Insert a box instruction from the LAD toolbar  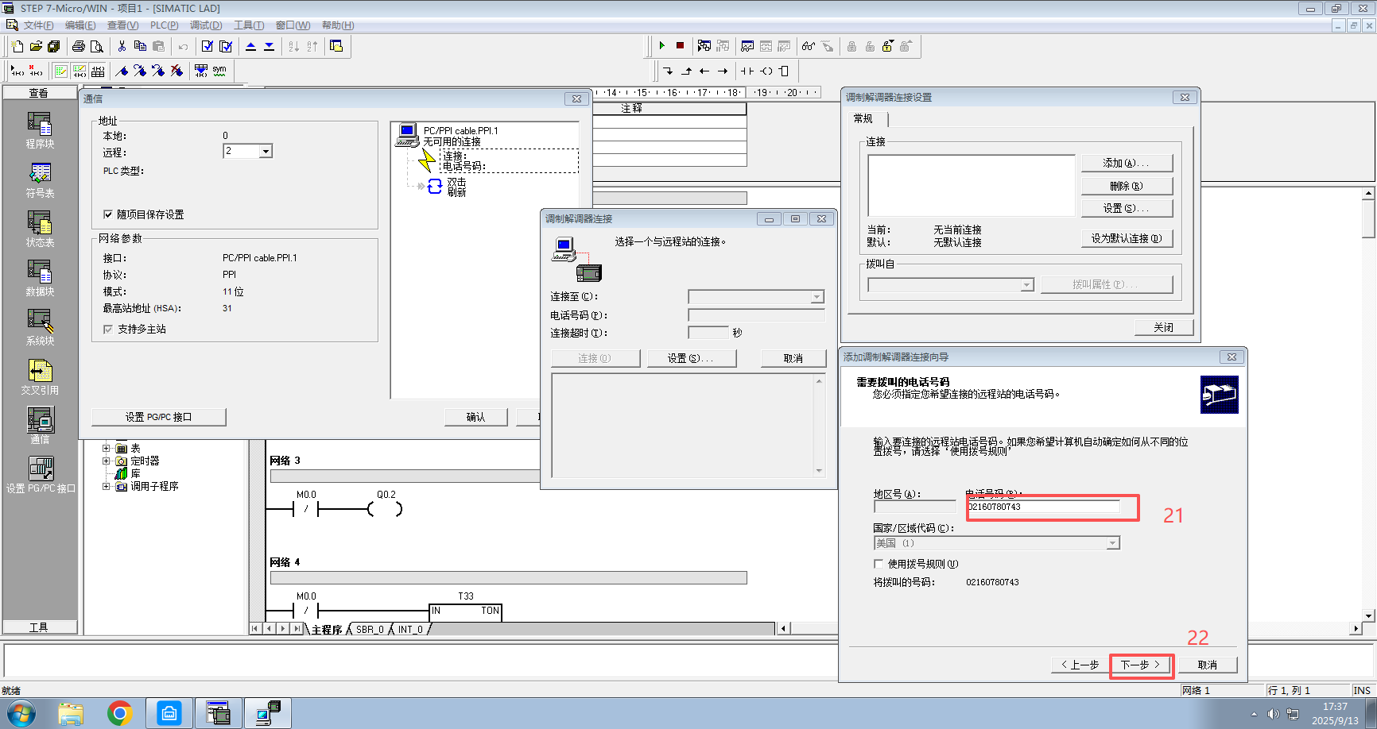[784, 71]
